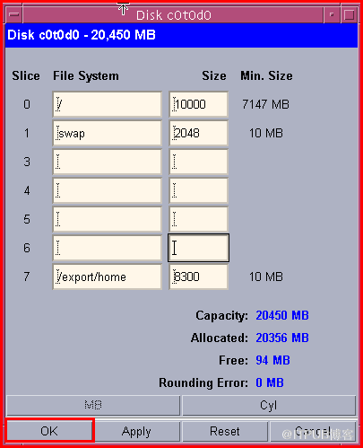This screenshot has width=363, height=448.
Task: Select the swap file system field
Action: point(108,133)
